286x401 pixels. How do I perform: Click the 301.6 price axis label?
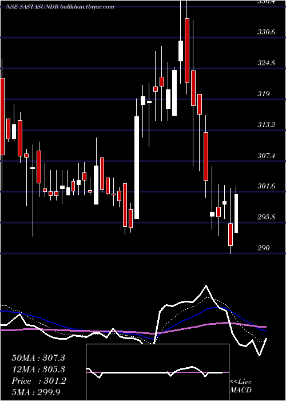coord(266,186)
